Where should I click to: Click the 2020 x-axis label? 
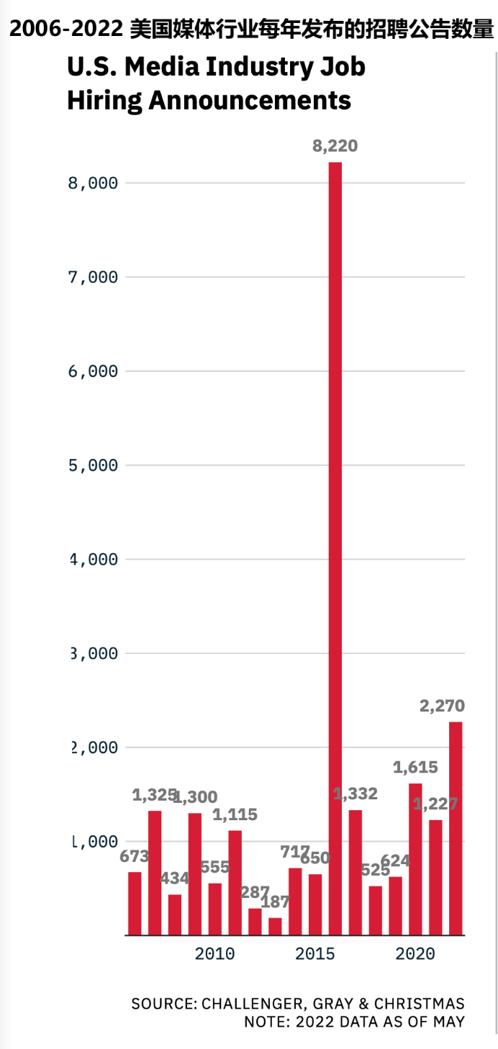[x=415, y=954]
